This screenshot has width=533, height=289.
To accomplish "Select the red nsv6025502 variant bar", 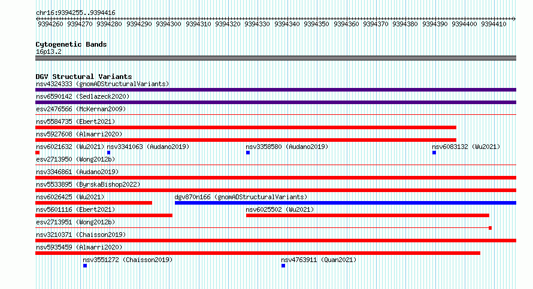I will (368, 215).
